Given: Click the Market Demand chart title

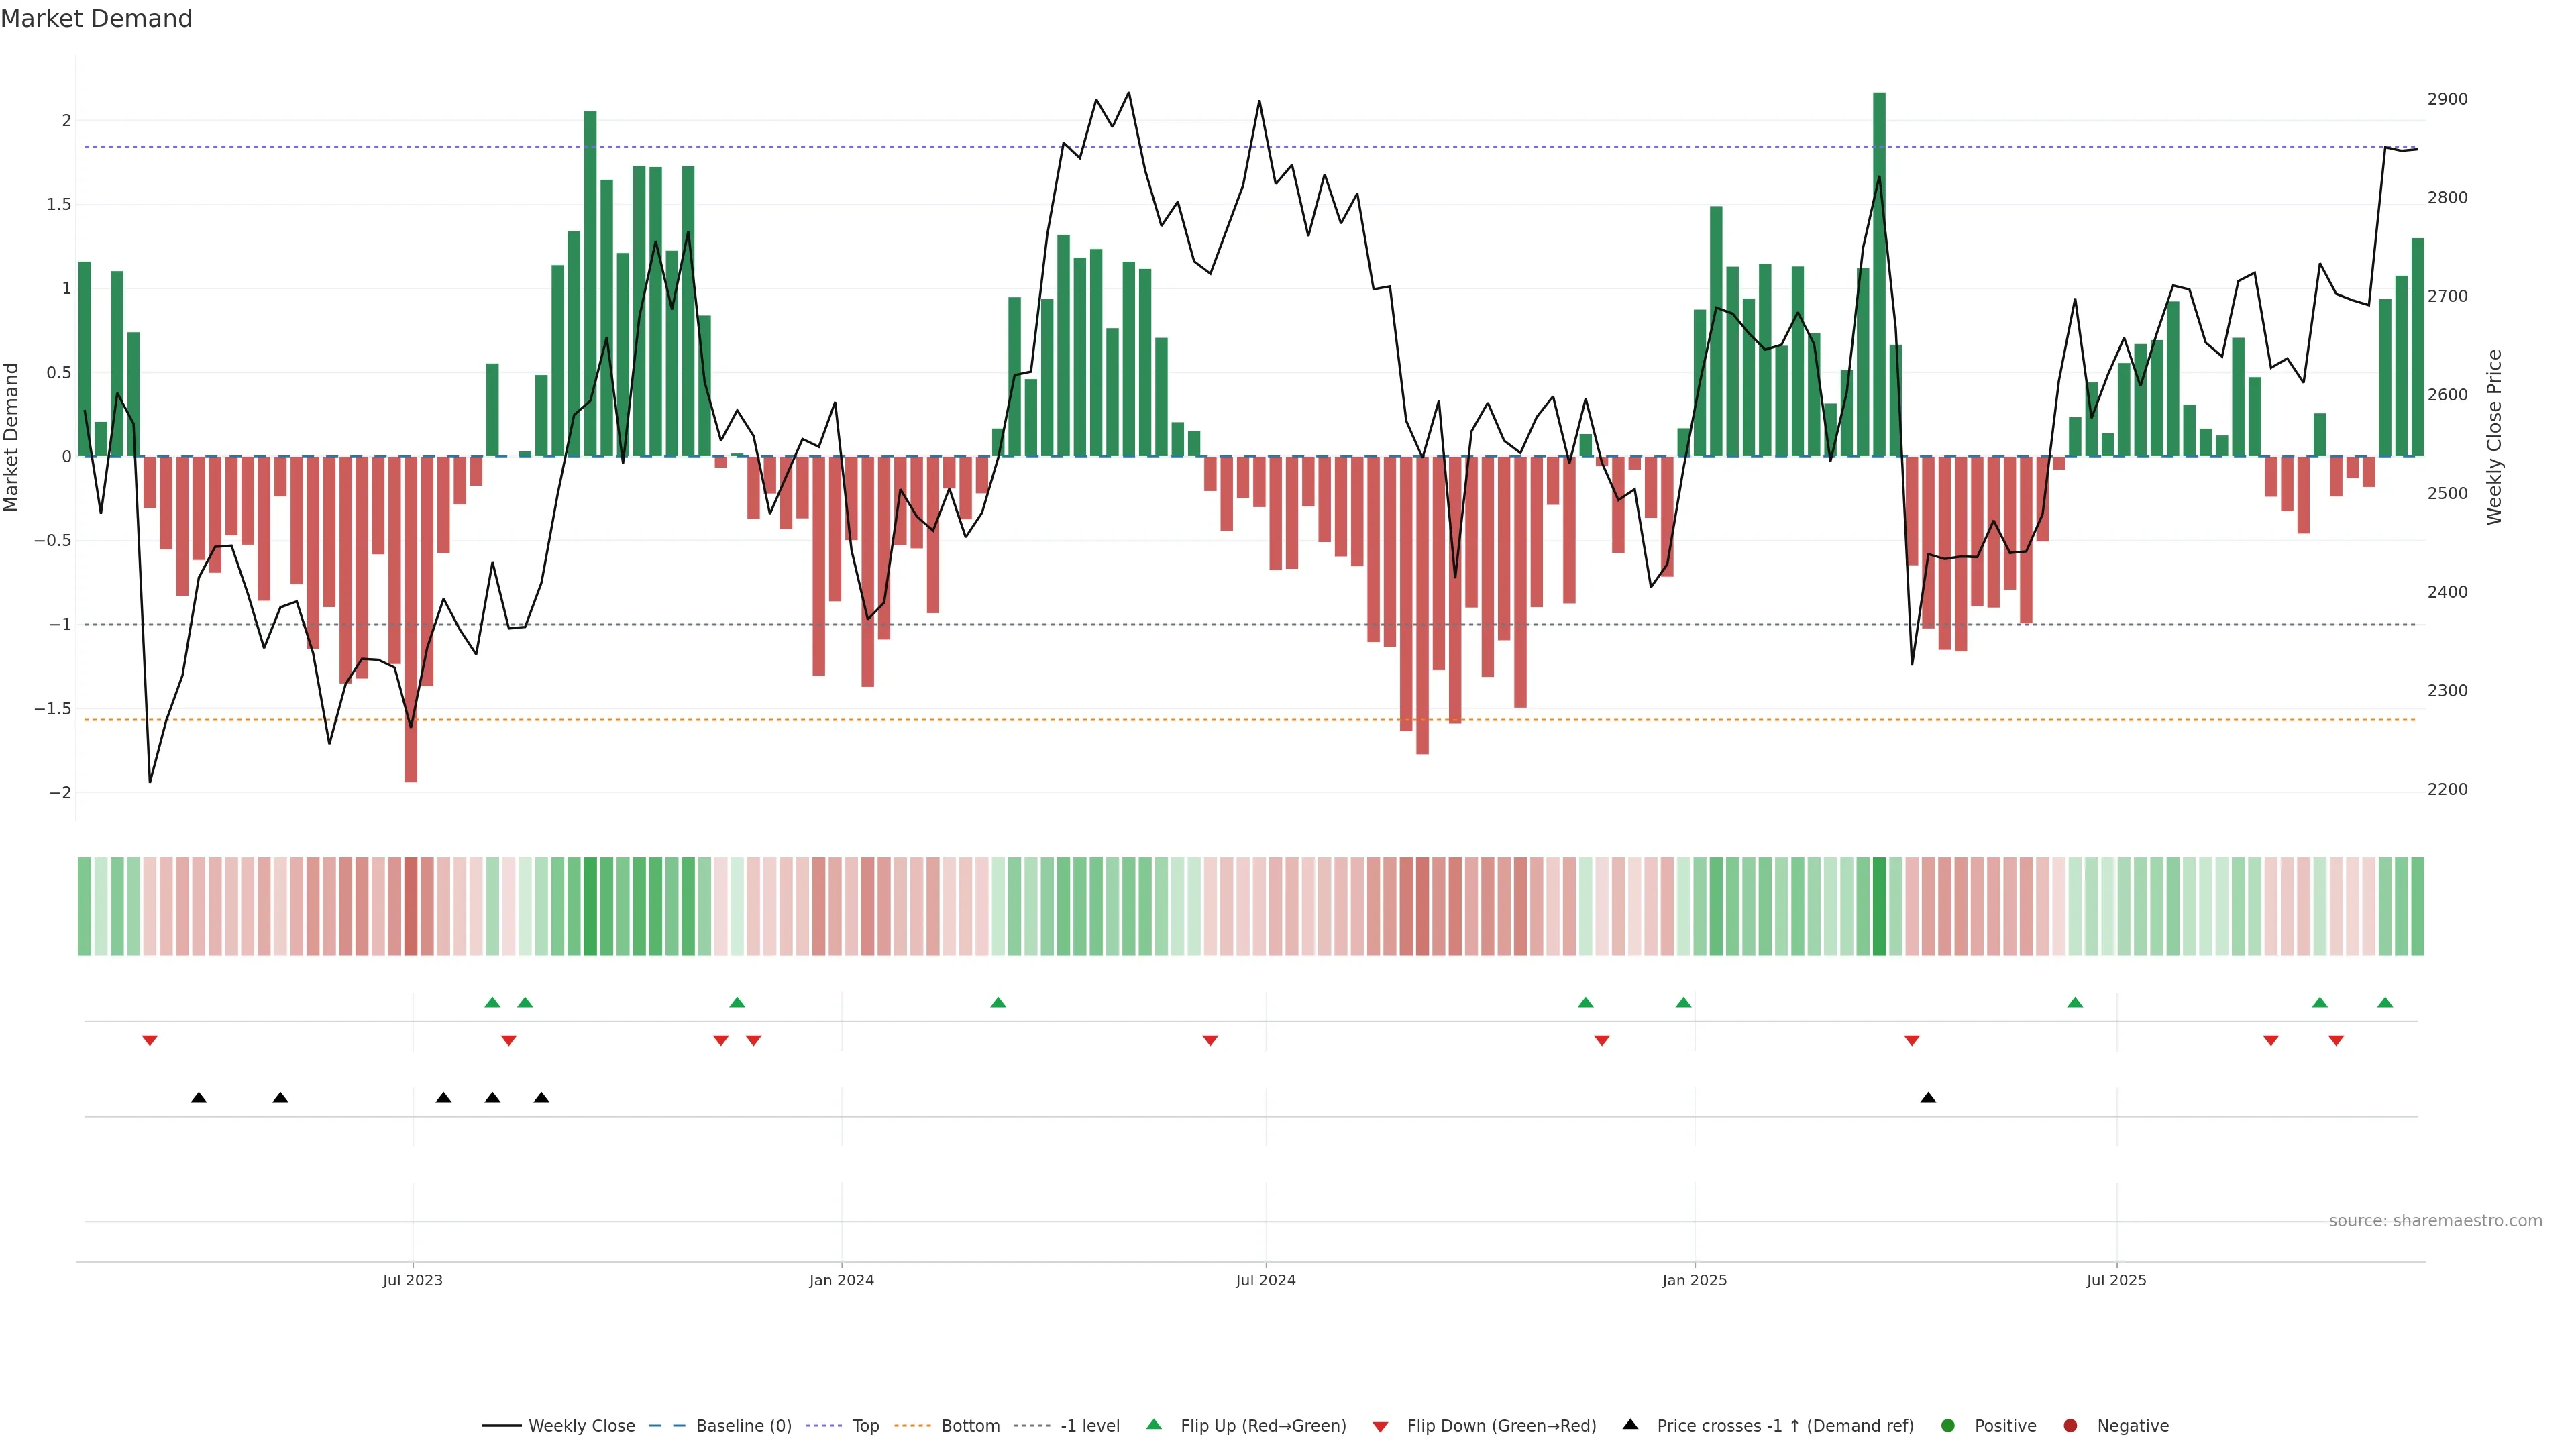Looking at the screenshot, I should pos(96,19).
